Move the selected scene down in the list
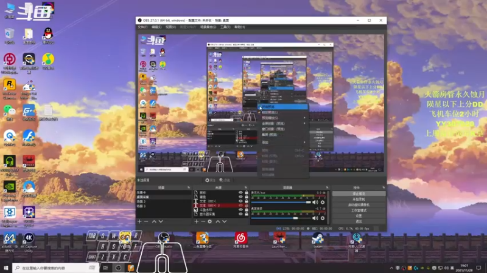This screenshot has height=273, width=487. pos(161,221)
